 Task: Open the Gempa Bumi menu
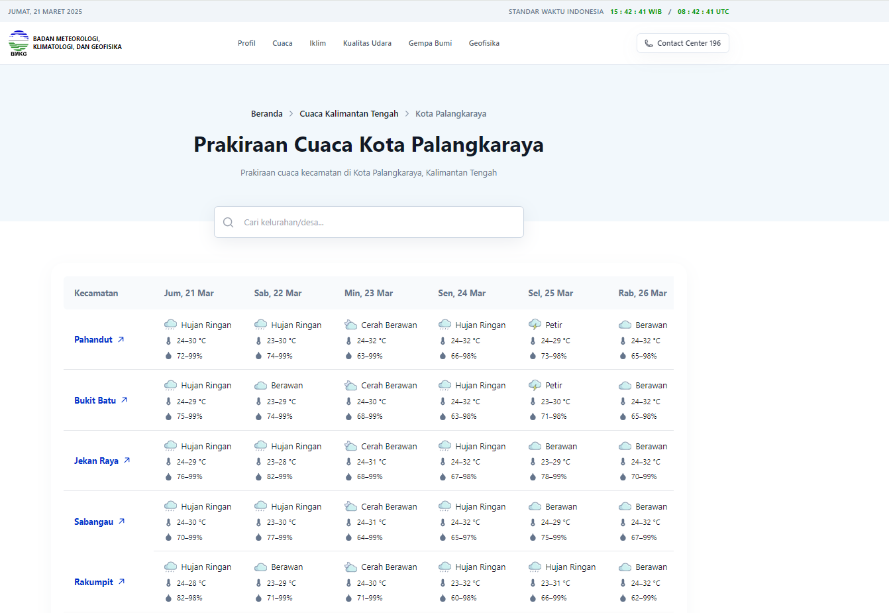(x=430, y=43)
